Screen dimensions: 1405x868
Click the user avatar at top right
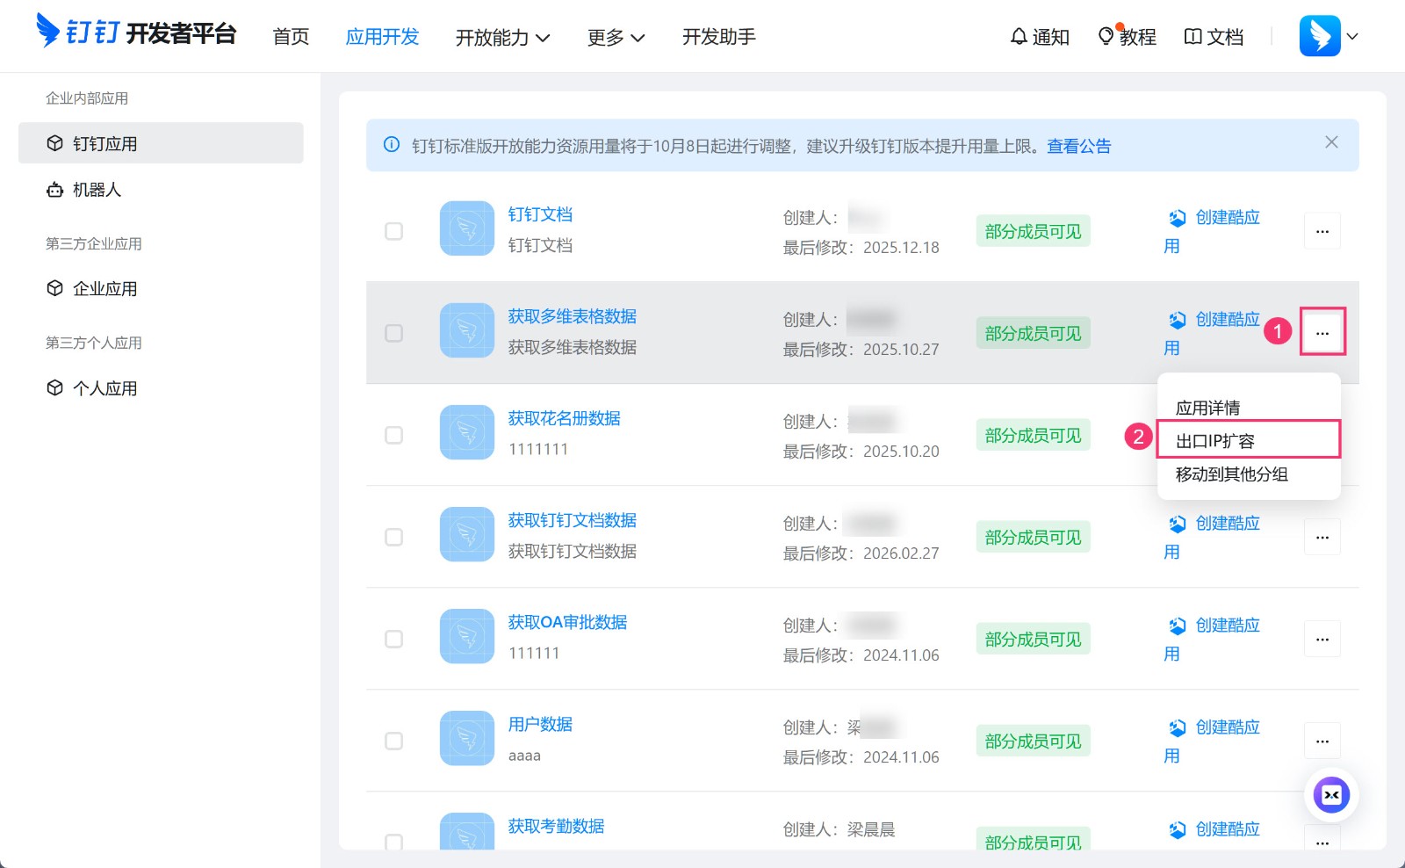pos(1320,36)
